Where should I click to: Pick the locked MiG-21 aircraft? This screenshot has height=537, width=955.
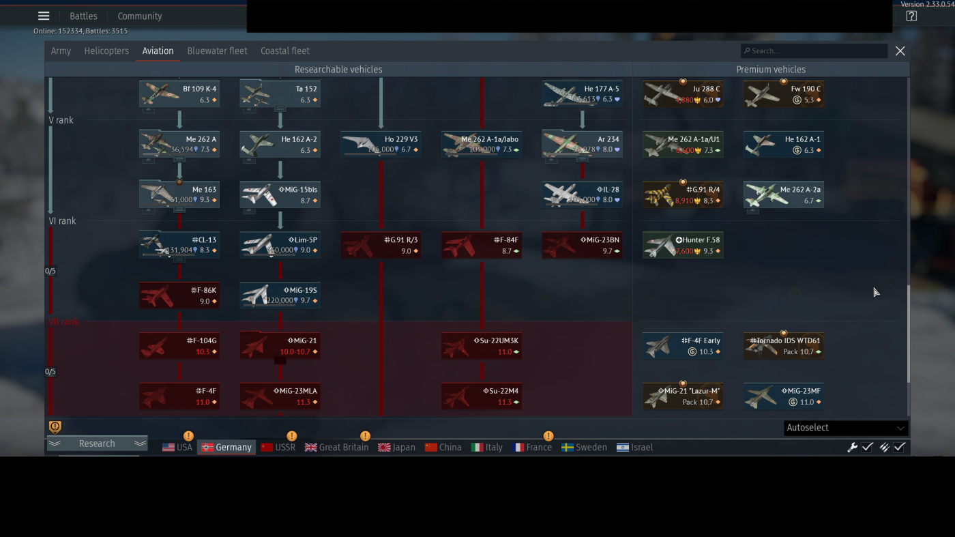[x=280, y=347]
